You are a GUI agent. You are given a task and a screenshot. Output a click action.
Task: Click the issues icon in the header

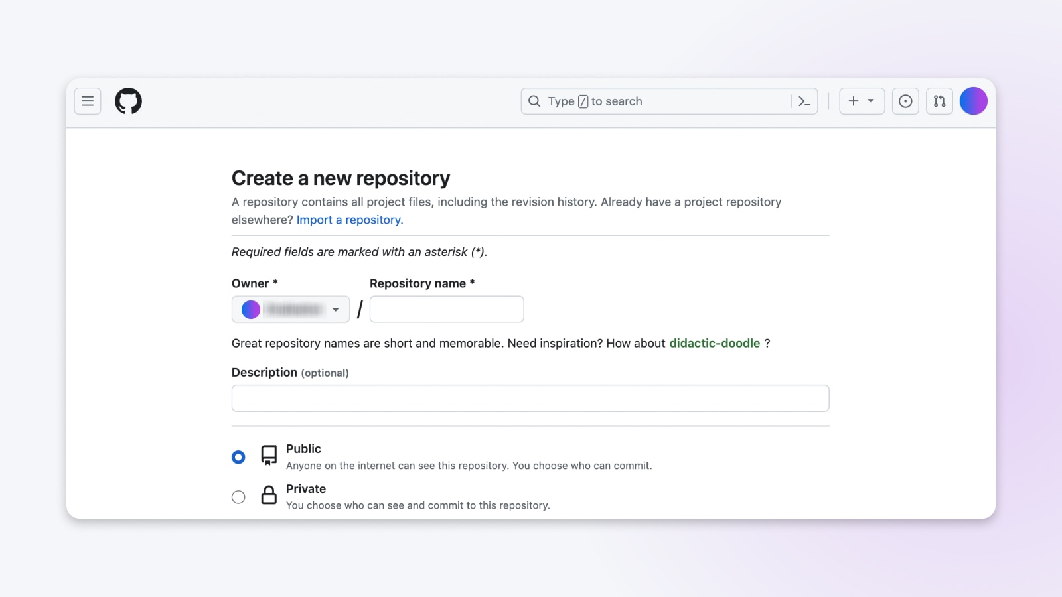905,101
